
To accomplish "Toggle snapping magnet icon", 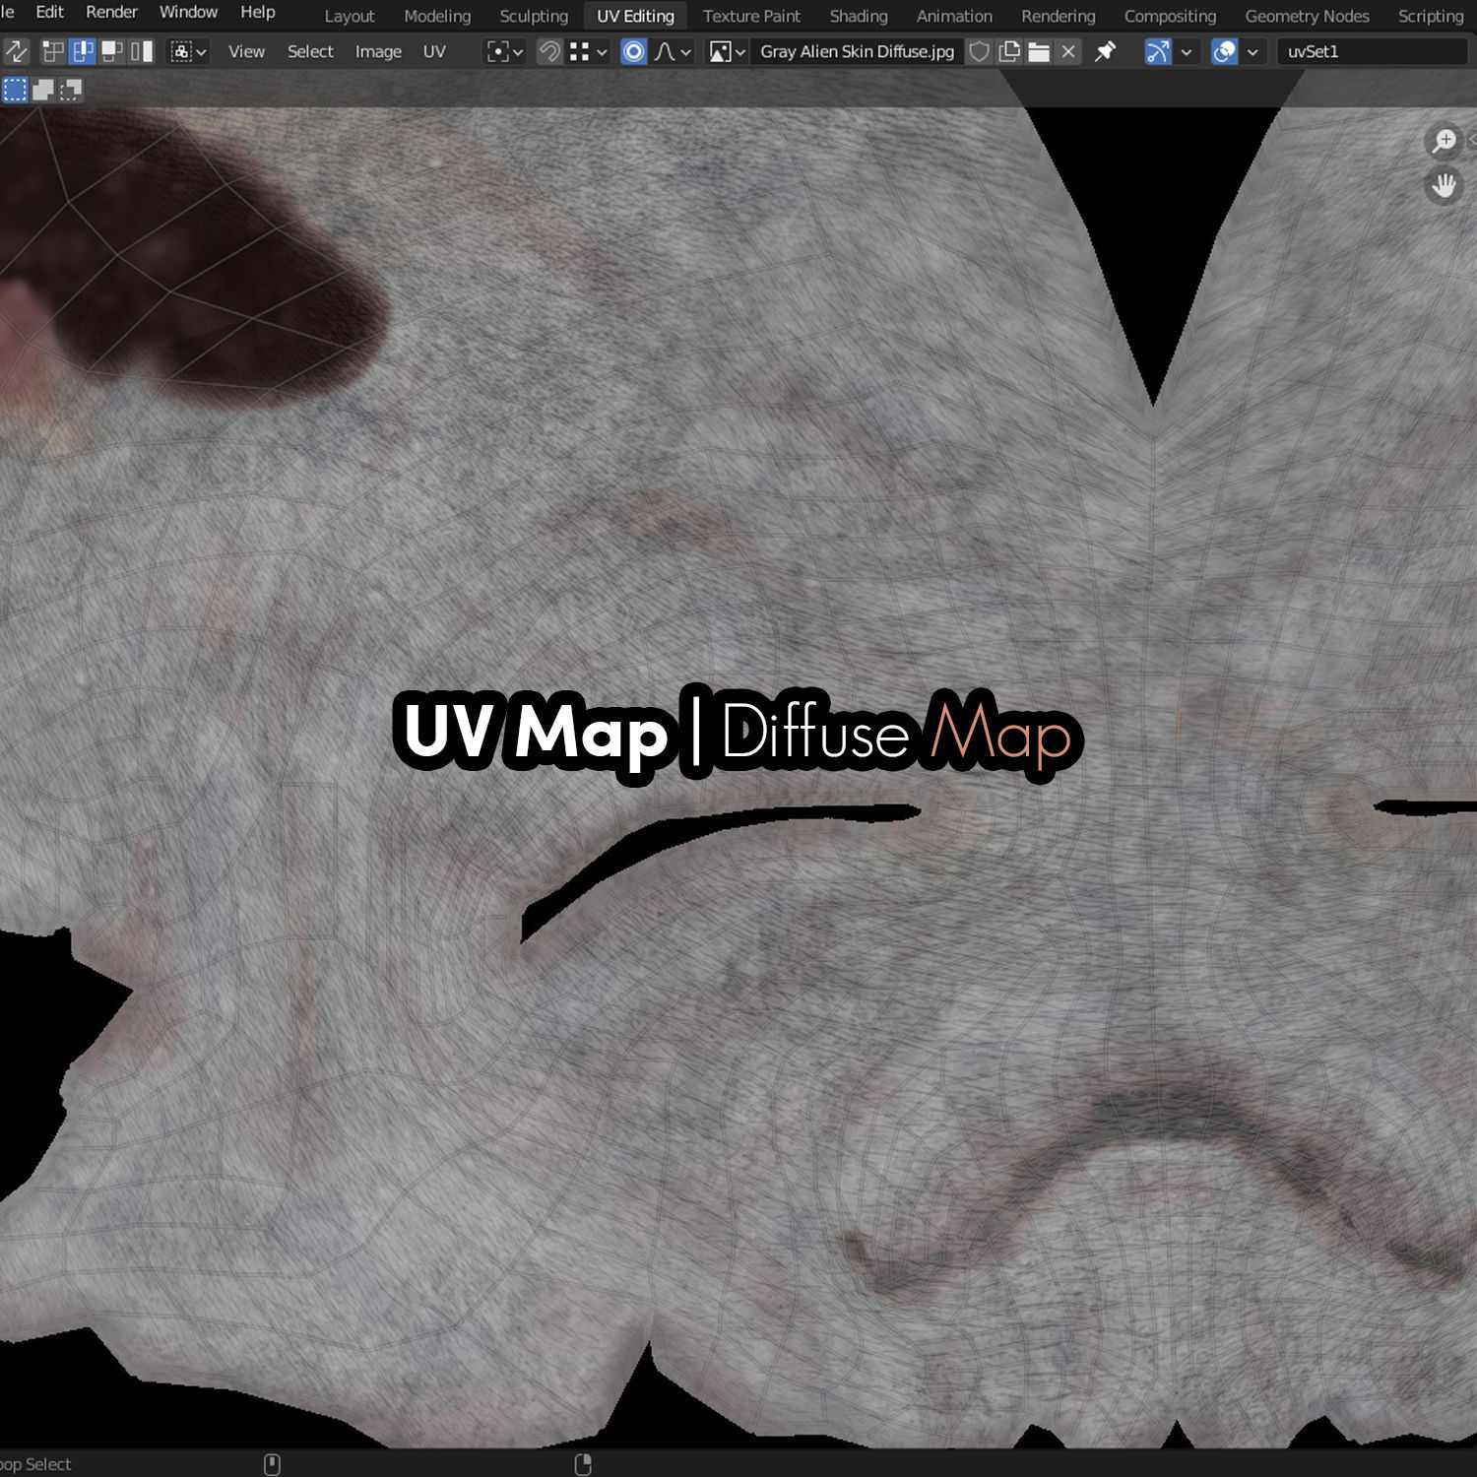I will pyautogui.click(x=549, y=51).
